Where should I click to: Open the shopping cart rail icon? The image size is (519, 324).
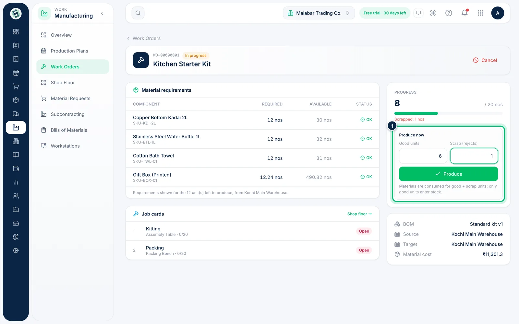click(x=16, y=87)
